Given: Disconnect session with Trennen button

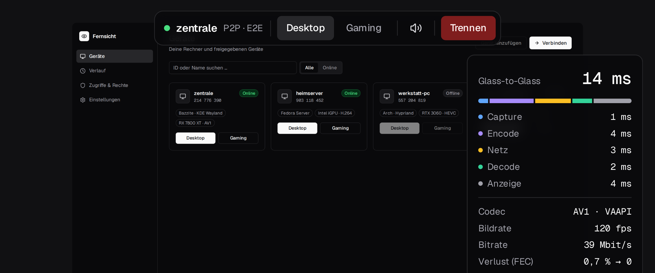Looking at the screenshot, I should pos(468,28).
